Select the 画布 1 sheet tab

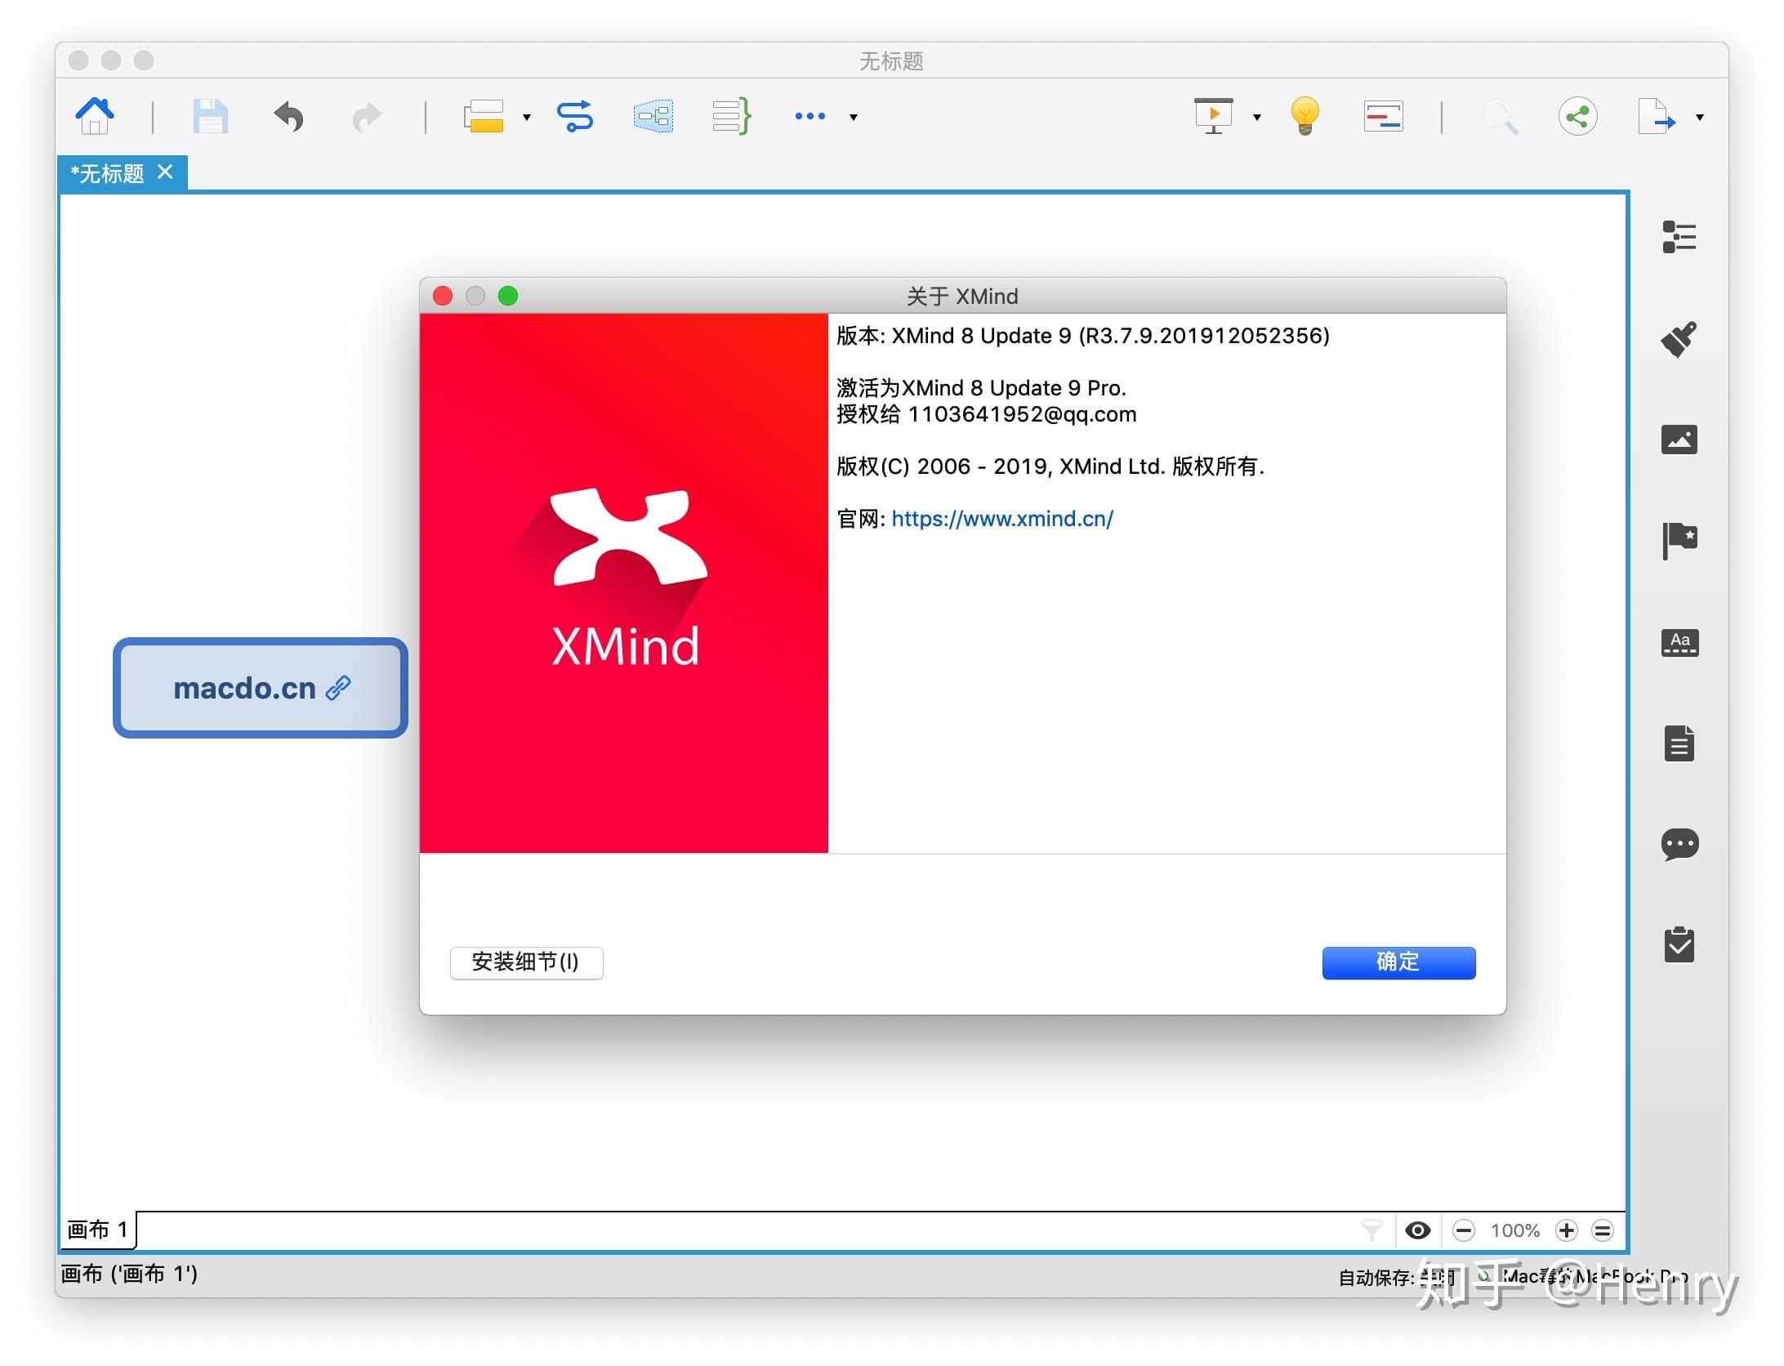coord(98,1230)
